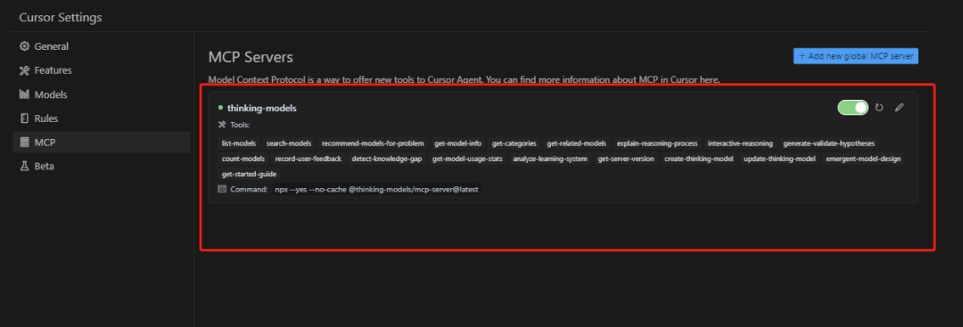Viewport: 963px width, 327px height.
Task: Click the green status dot by thinking-models
Action: pos(220,107)
